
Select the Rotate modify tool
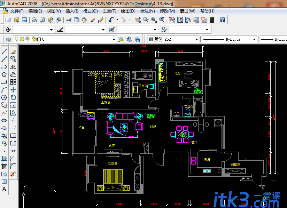click(x=13, y=97)
